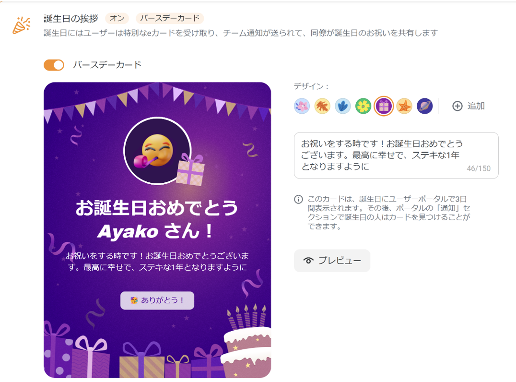Pick the Saturn planet design
516x382 pixels.
click(x=425, y=106)
